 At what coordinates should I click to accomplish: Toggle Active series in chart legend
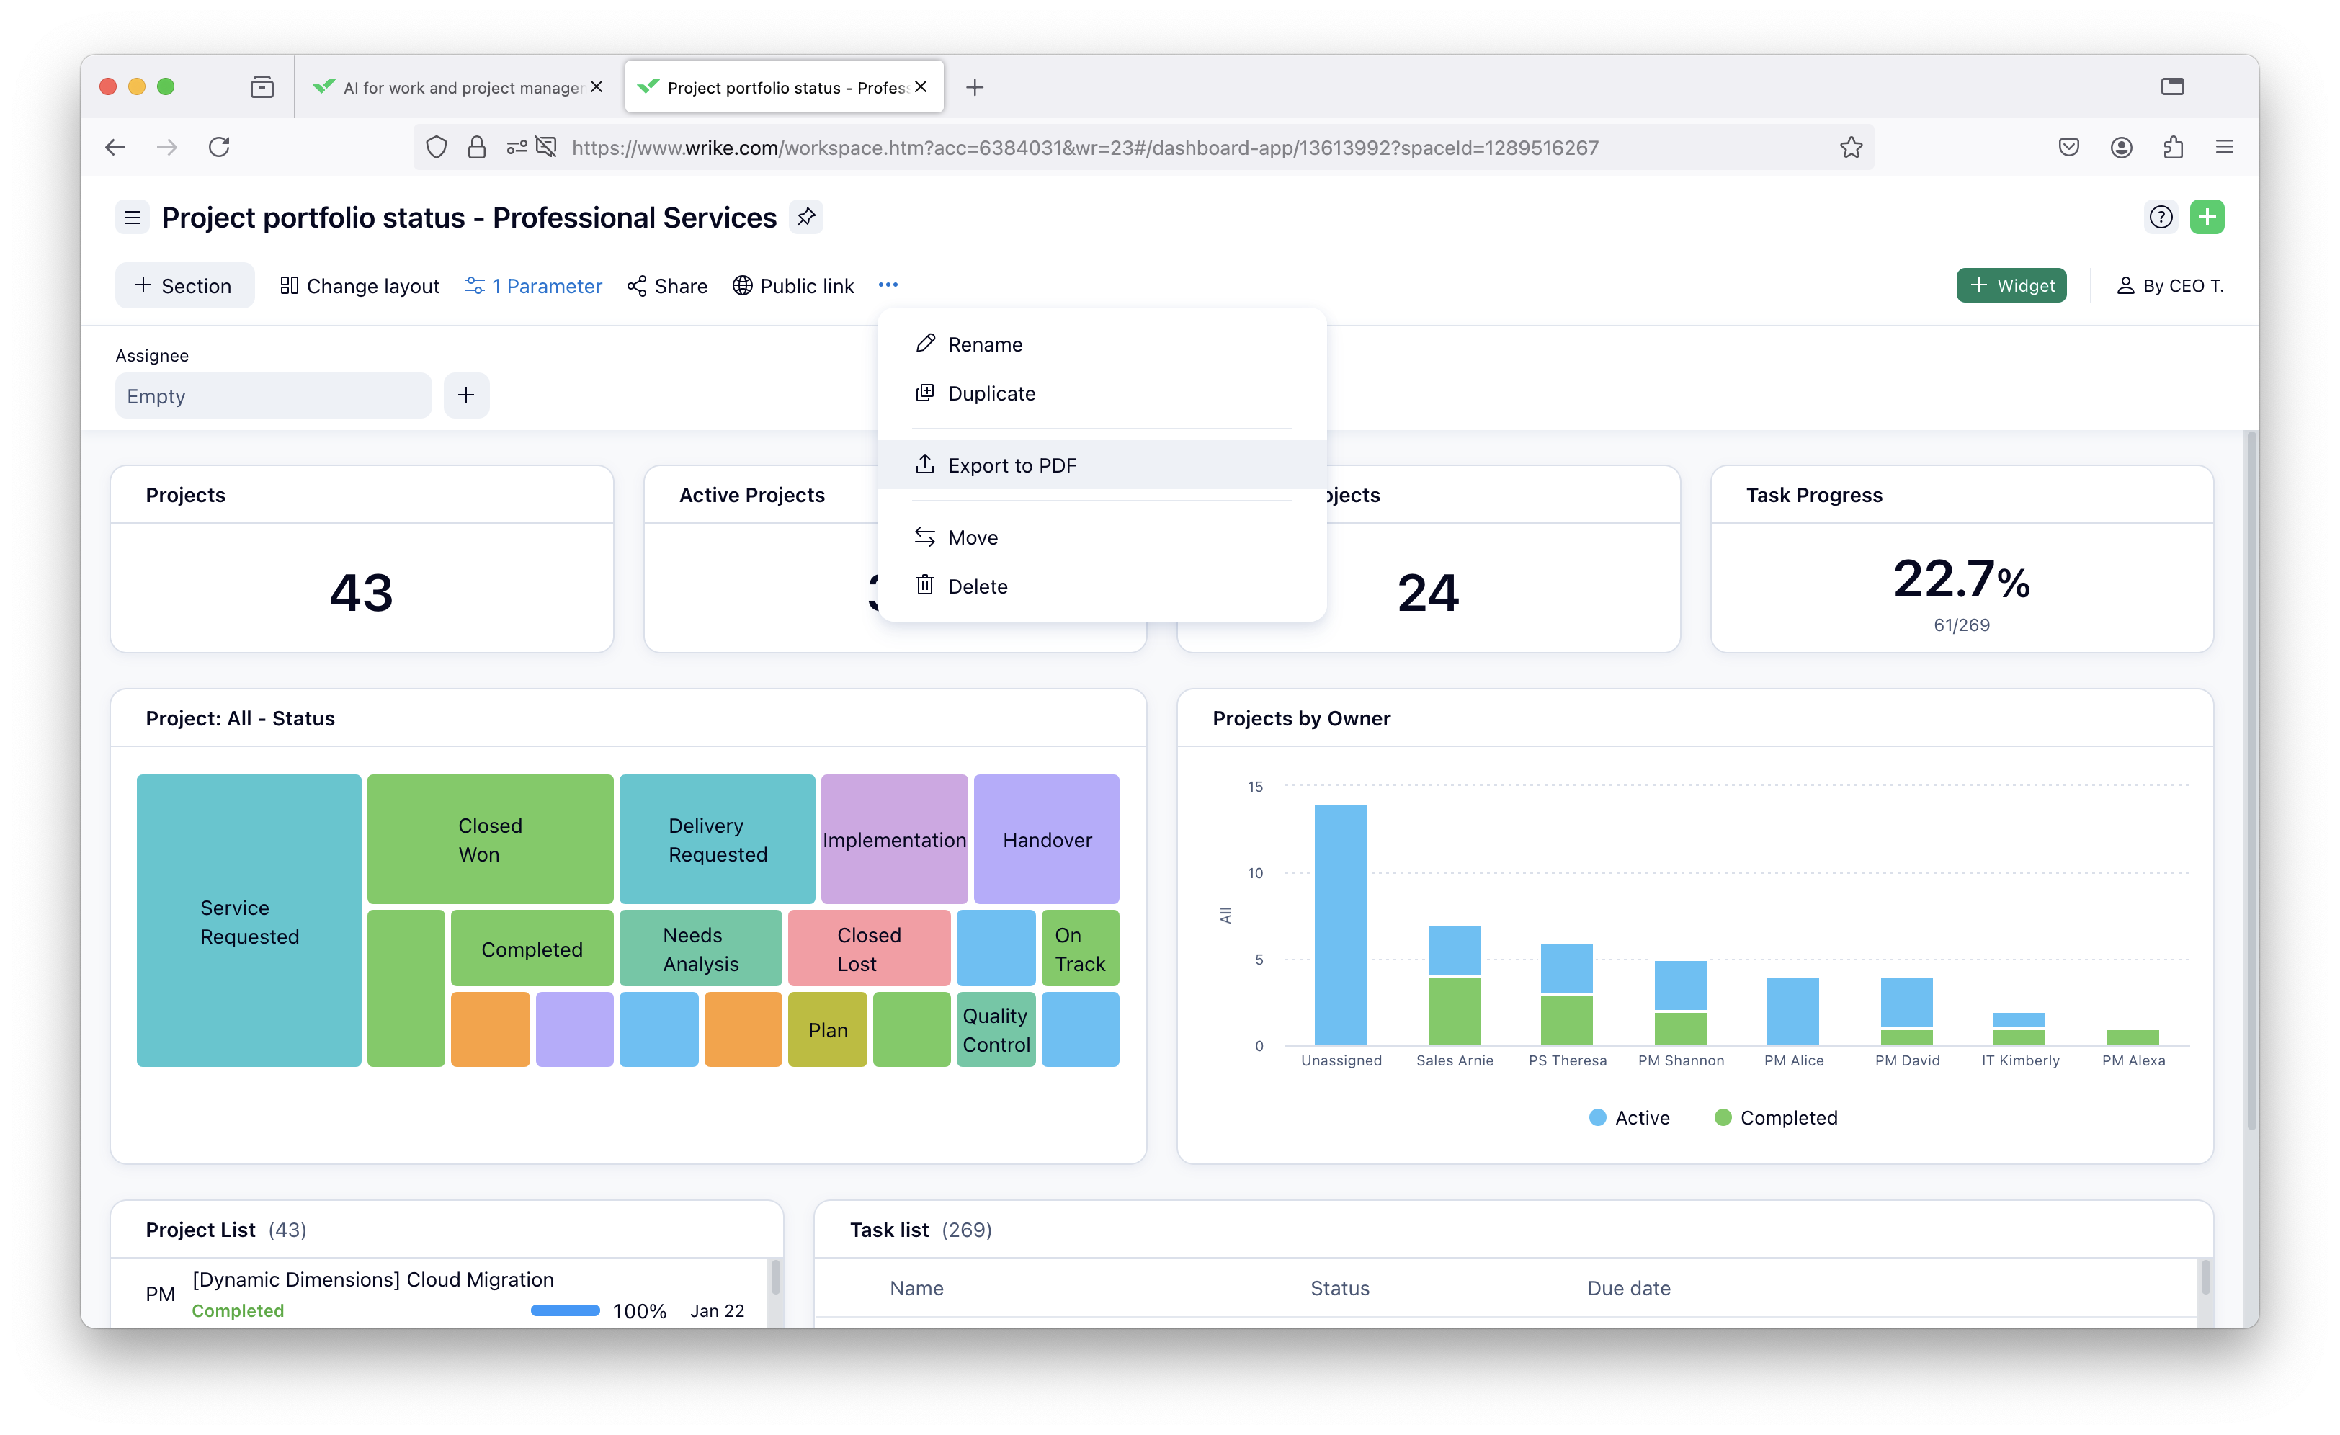tap(1630, 1118)
